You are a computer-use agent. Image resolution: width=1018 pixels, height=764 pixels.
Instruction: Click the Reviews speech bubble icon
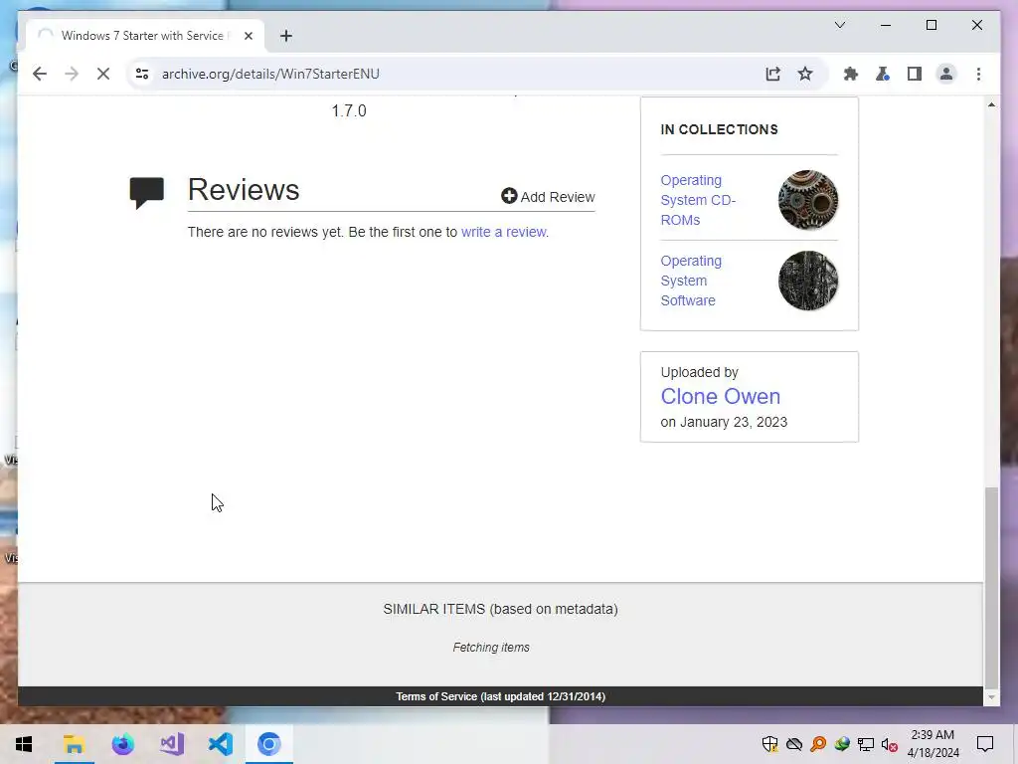[147, 192]
